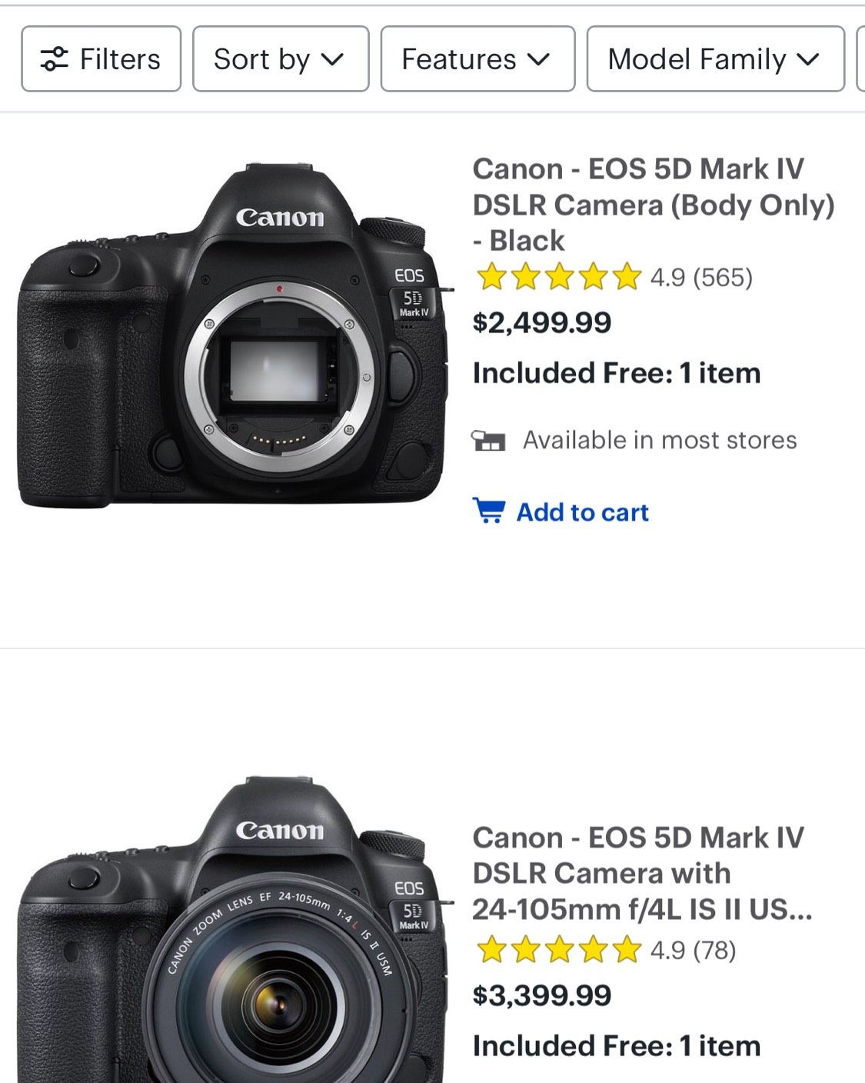Expand the Sort by dropdown
This screenshot has height=1083, width=865.
pyautogui.click(x=280, y=59)
